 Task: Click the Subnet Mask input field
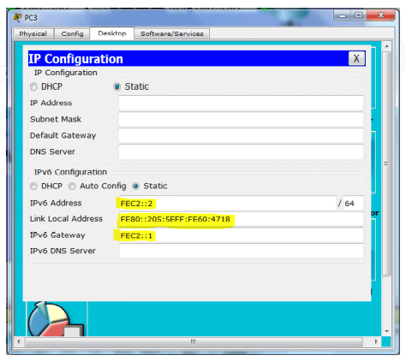pyautogui.click(x=241, y=119)
